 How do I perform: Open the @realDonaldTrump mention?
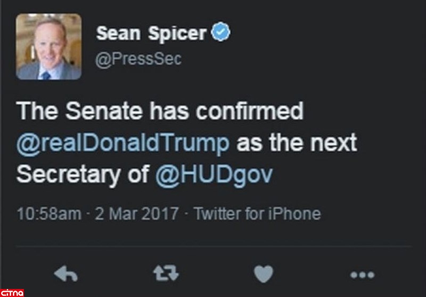coord(124,143)
